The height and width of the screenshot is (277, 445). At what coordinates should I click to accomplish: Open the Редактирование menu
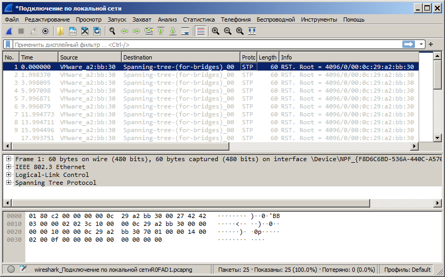pos(47,19)
